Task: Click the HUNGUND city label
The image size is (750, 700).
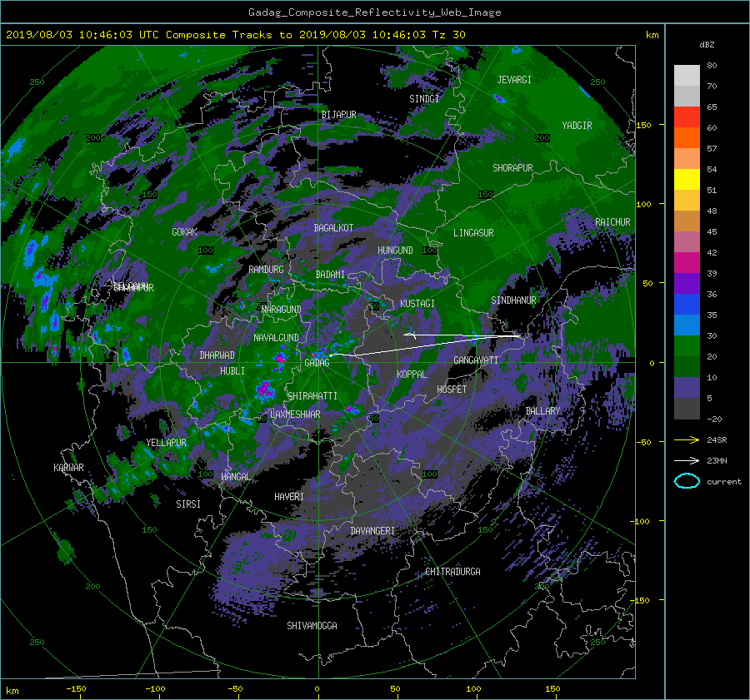Action: (395, 250)
